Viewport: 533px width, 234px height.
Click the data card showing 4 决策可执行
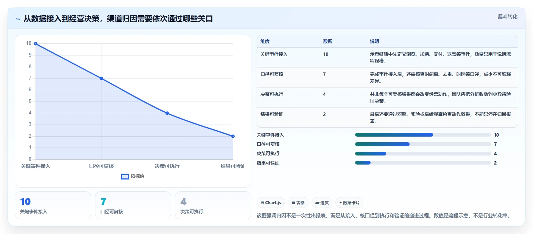click(213, 205)
